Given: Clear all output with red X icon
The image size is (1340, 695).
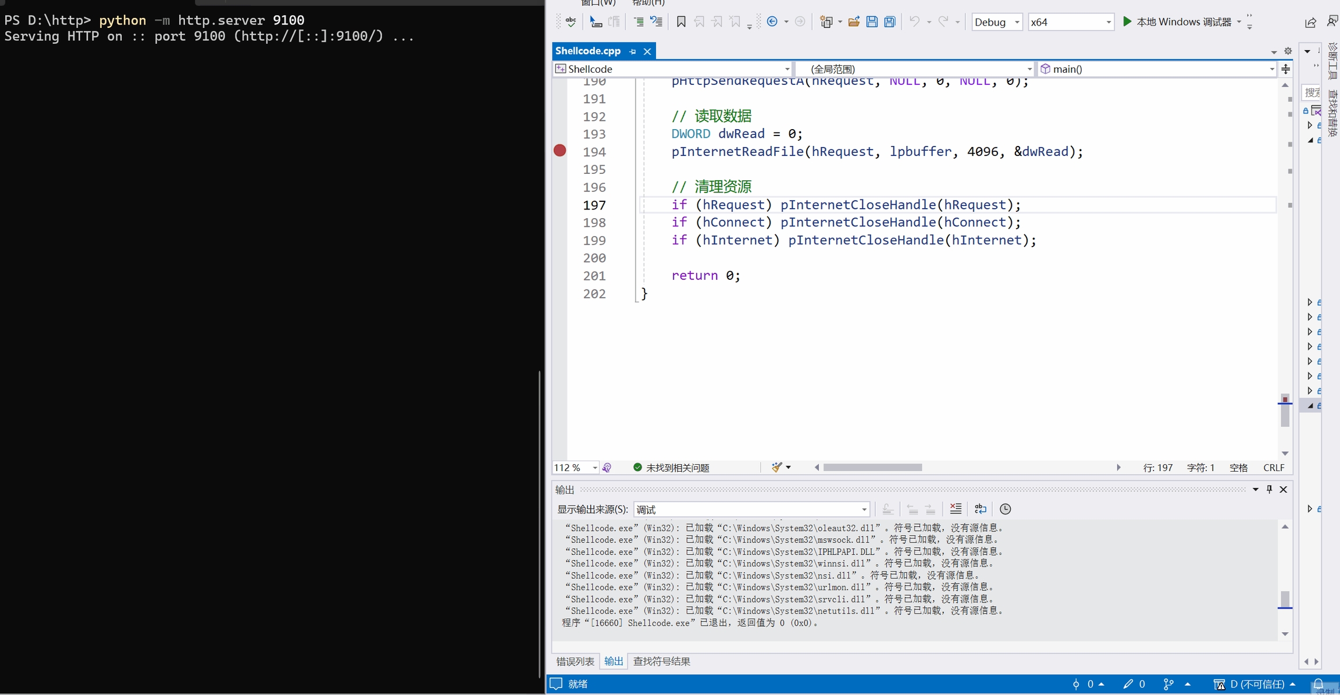Looking at the screenshot, I should click(x=956, y=509).
